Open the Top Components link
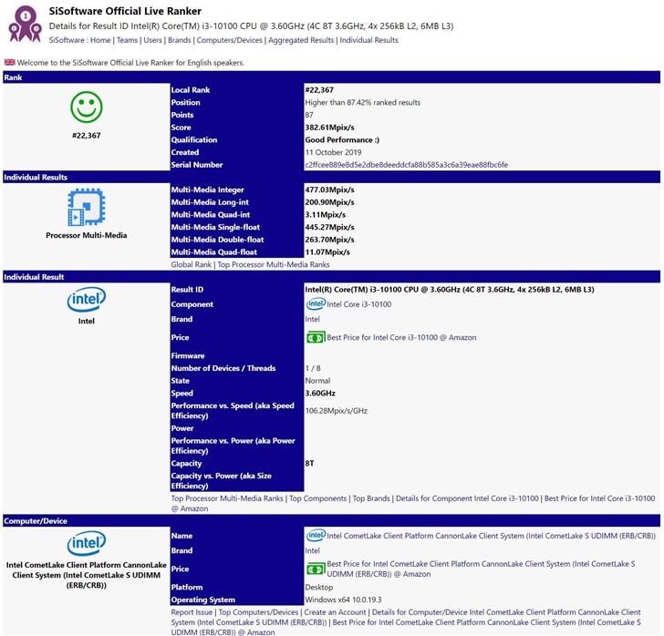 [318, 498]
